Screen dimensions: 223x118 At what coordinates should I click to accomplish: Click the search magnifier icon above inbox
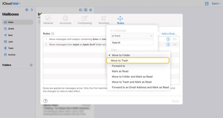86,10
